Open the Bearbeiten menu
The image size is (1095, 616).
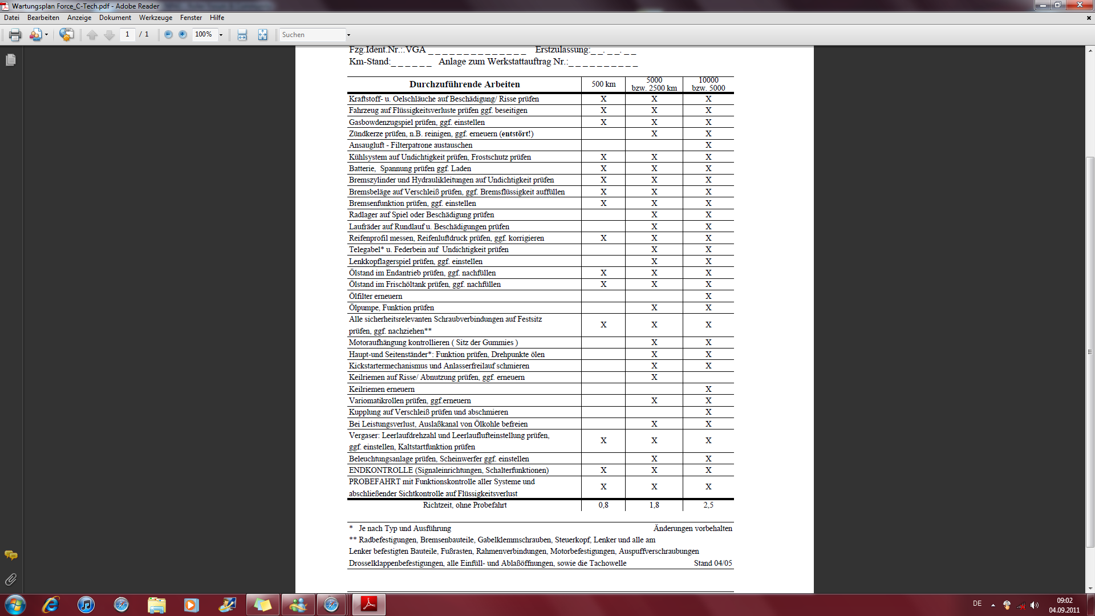(x=43, y=18)
